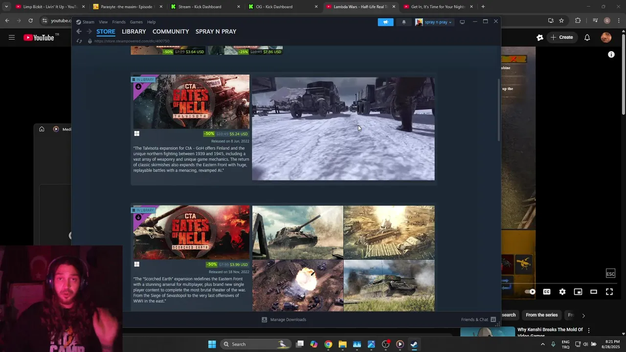Click the YouTube logo link
Image resolution: width=626 pixels, height=352 pixels.
pos(39,37)
